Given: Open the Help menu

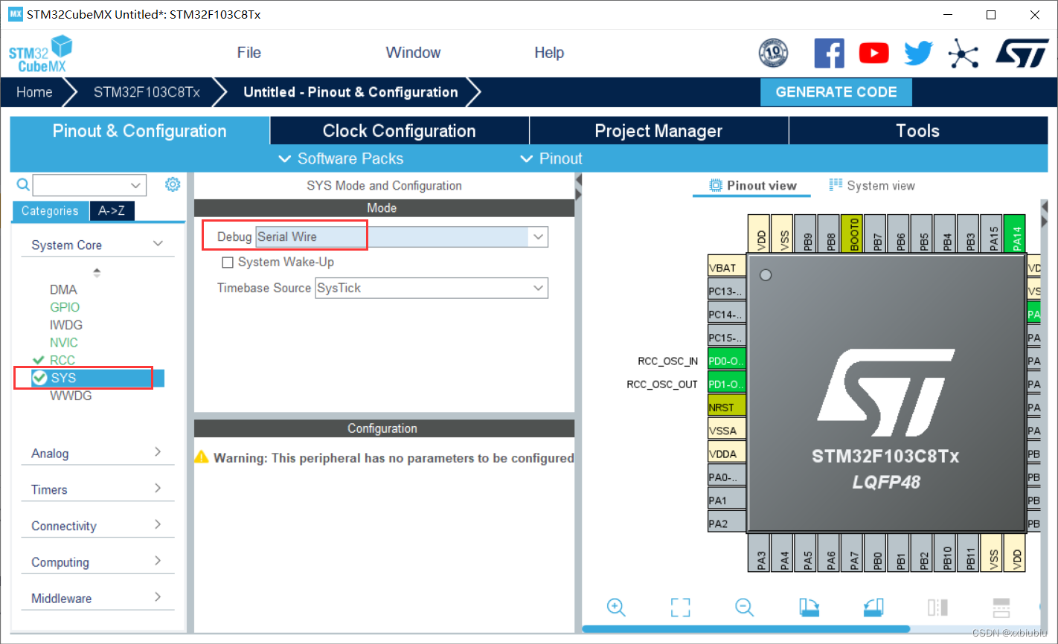Looking at the screenshot, I should click(x=549, y=53).
